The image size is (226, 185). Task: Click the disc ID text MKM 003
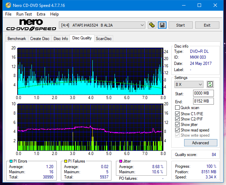tap(198, 57)
